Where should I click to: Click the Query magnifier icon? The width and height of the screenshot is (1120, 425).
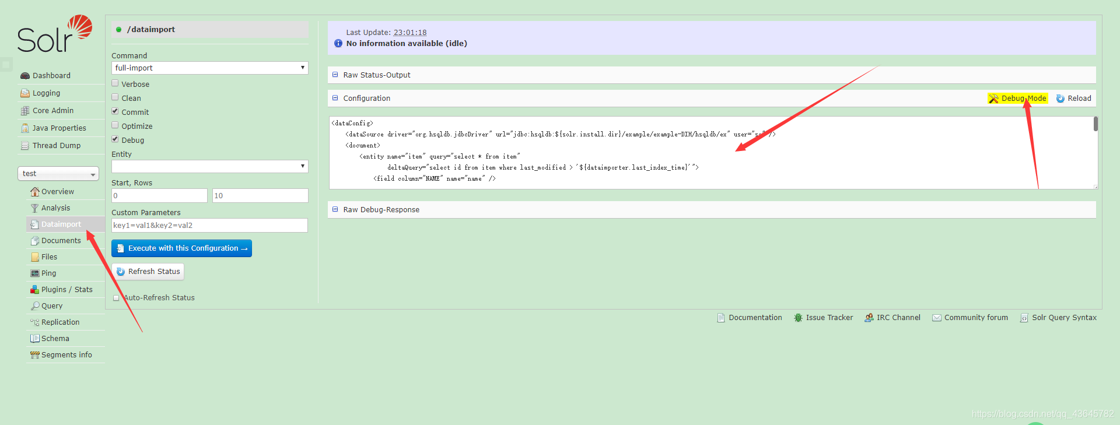click(x=35, y=306)
